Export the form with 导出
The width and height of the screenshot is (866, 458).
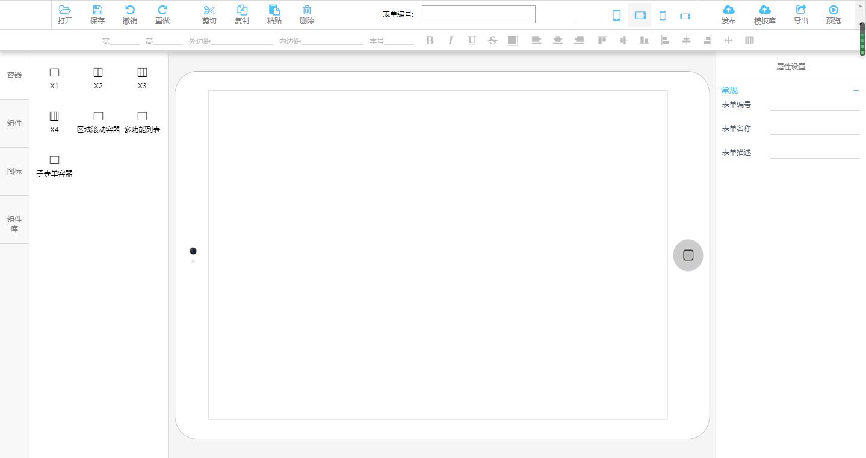[801, 15]
